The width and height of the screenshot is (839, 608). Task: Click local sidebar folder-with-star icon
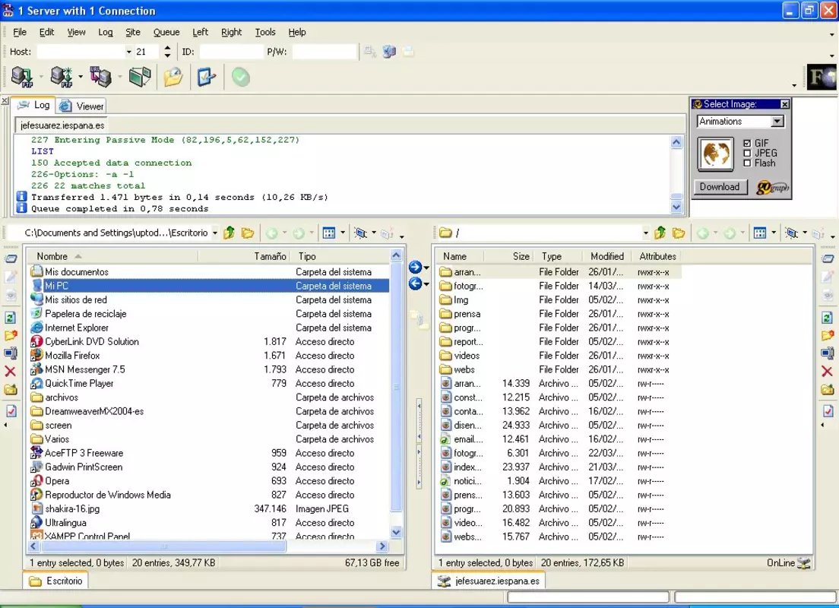click(10, 336)
